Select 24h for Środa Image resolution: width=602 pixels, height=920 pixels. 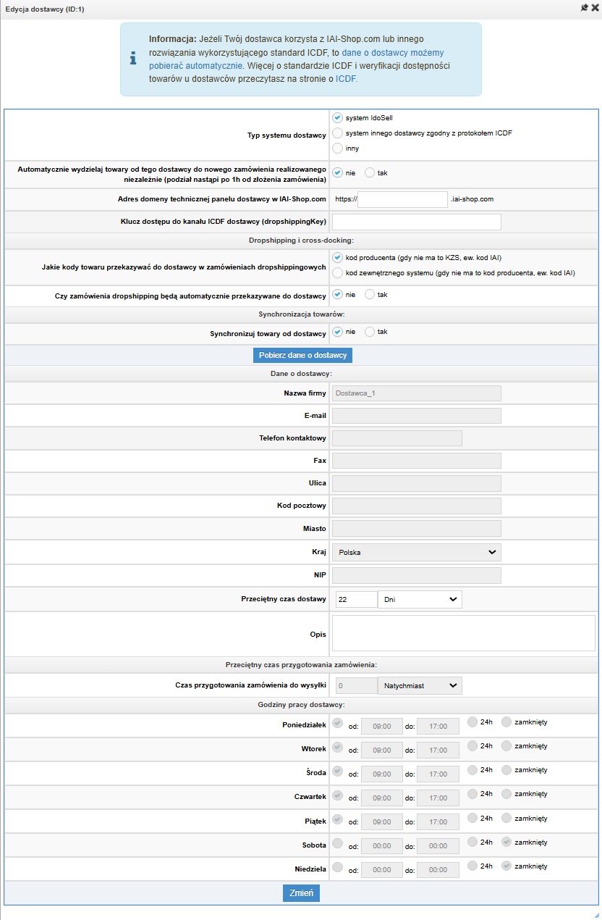[472, 770]
